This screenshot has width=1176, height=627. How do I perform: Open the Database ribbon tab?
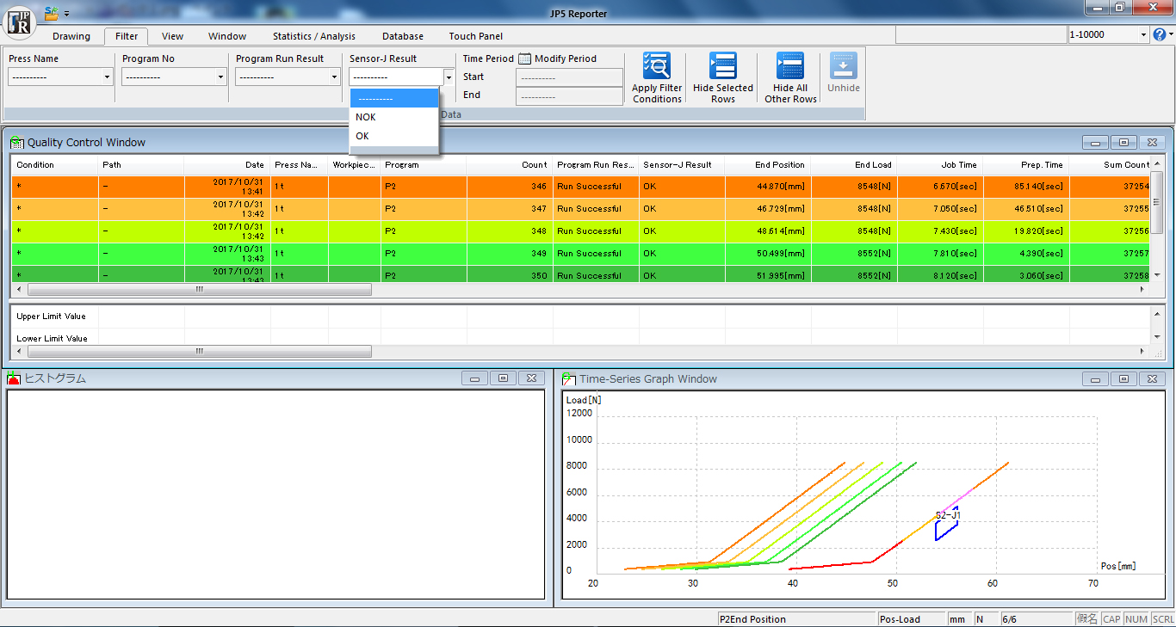[402, 36]
